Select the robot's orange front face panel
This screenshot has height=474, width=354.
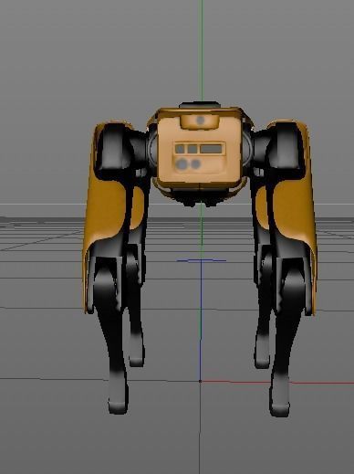(x=200, y=149)
